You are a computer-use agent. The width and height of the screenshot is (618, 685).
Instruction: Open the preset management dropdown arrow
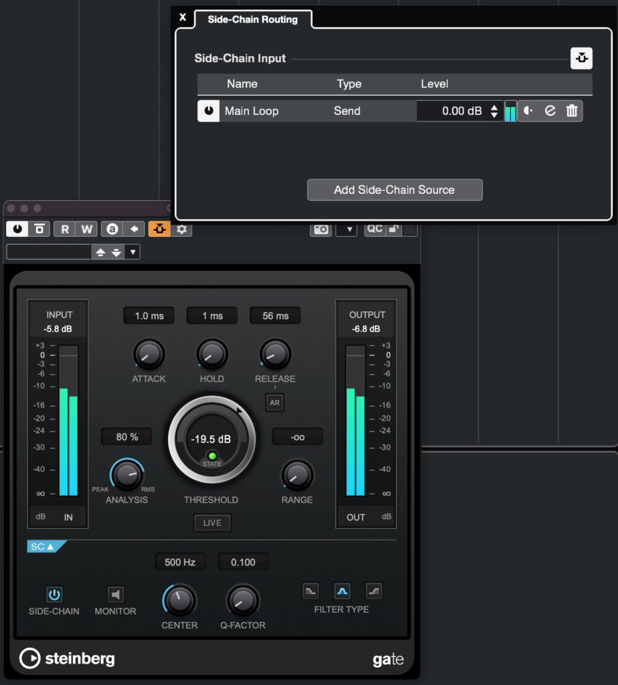pos(133,252)
